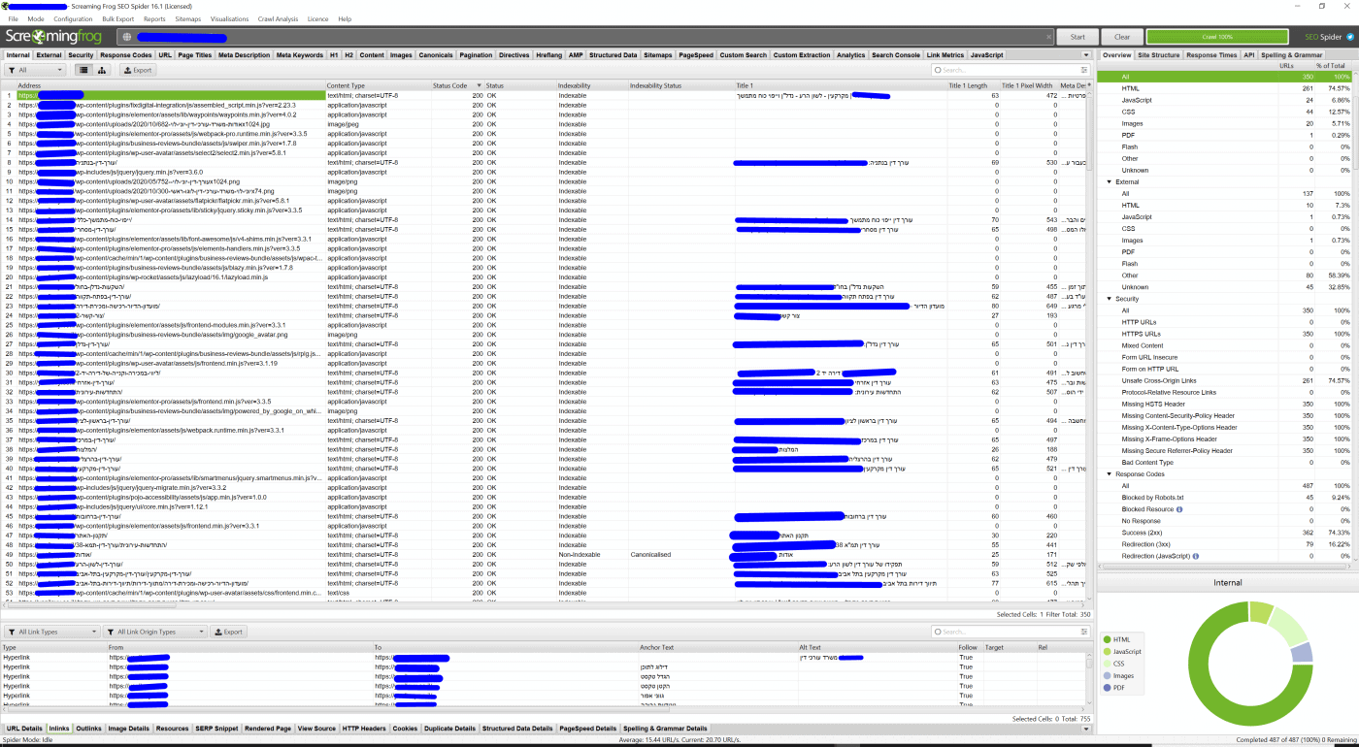Show more tabs with overflow arrow
The image size is (1359, 747).
pos(1086,55)
